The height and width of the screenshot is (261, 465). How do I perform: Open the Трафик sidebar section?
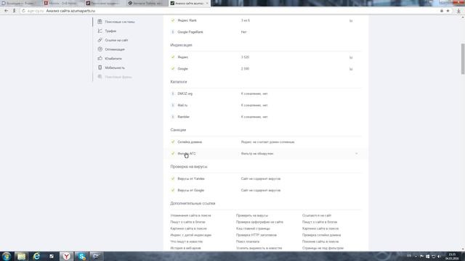(x=110, y=30)
